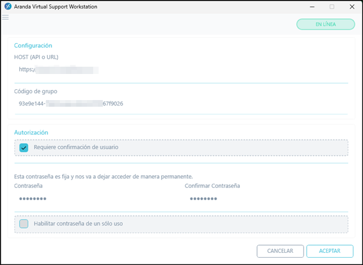The image size is (363, 265).
Task: Click the HOST (API o URL) label
Action: click(36, 57)
